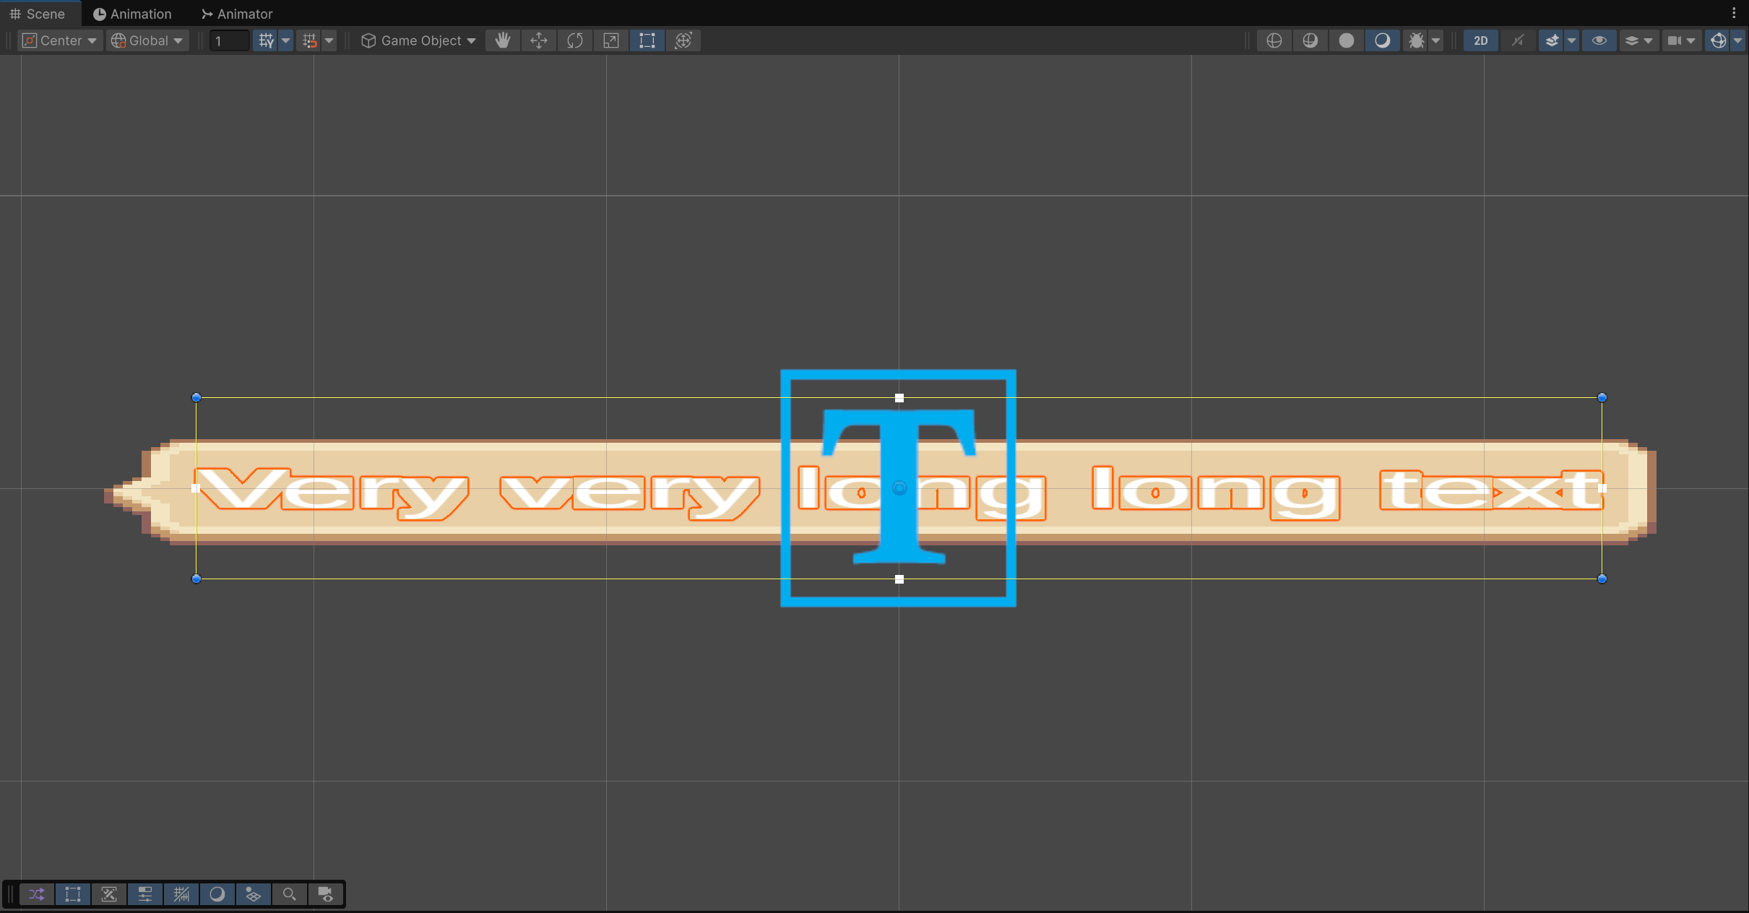
Task: Expand the Game Object dropdown
Action: click(x=419, y=40)
